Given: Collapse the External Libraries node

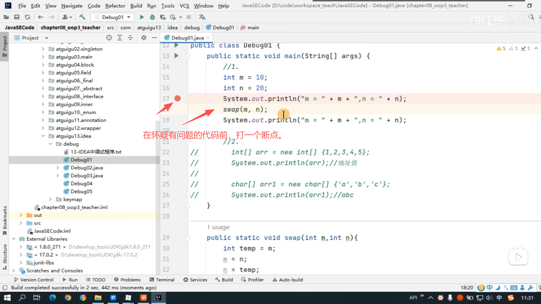Looking at the screenshot, I should click(x=14, y=239).
